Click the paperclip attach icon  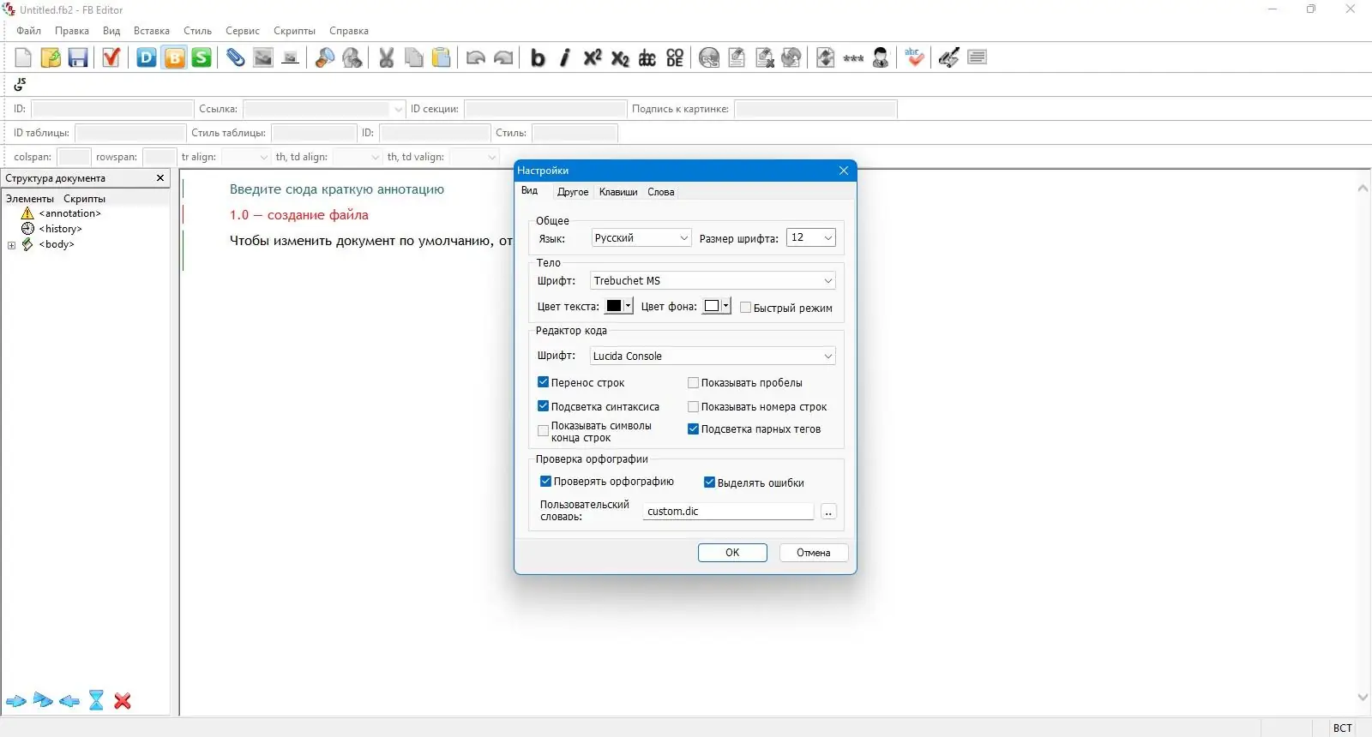click(235, 57)
